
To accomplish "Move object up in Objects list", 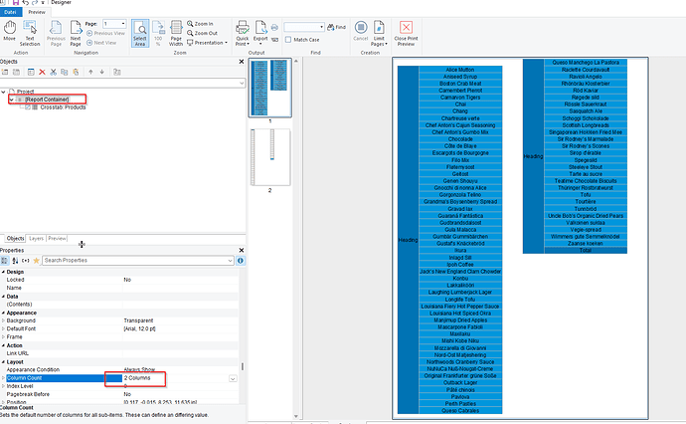I will (x=90, y=72).
